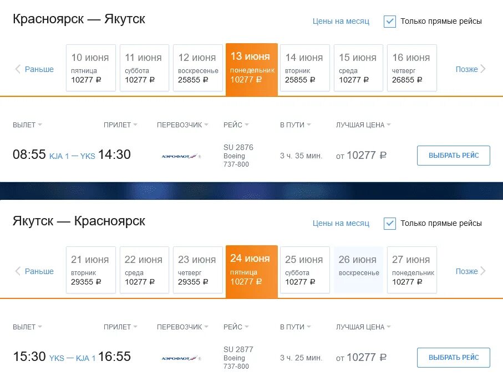Select the 10 июня пятница date tab
This screenshot has width=503, height=382.
coord(90,68)
